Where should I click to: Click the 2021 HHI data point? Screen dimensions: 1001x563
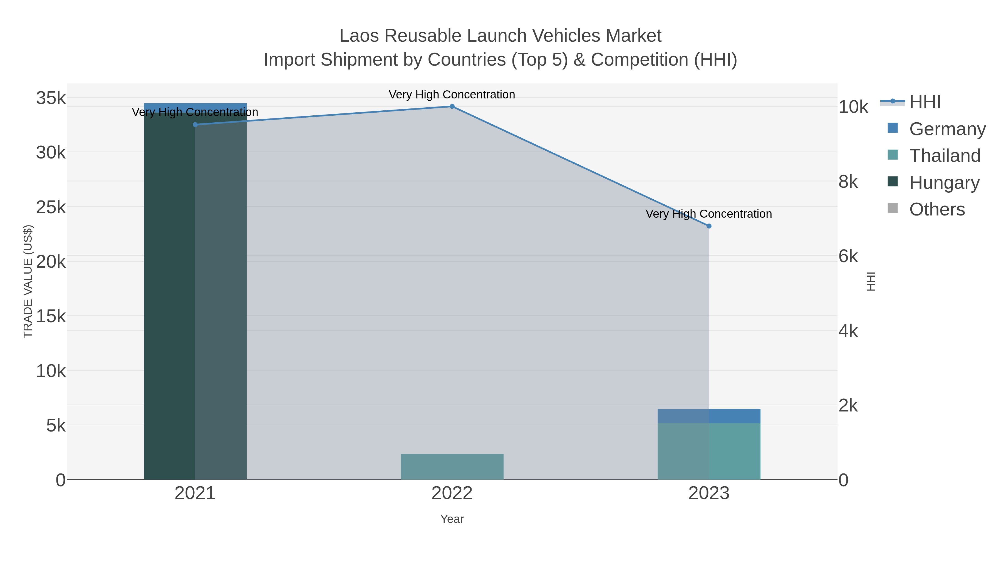coord(195,125)
